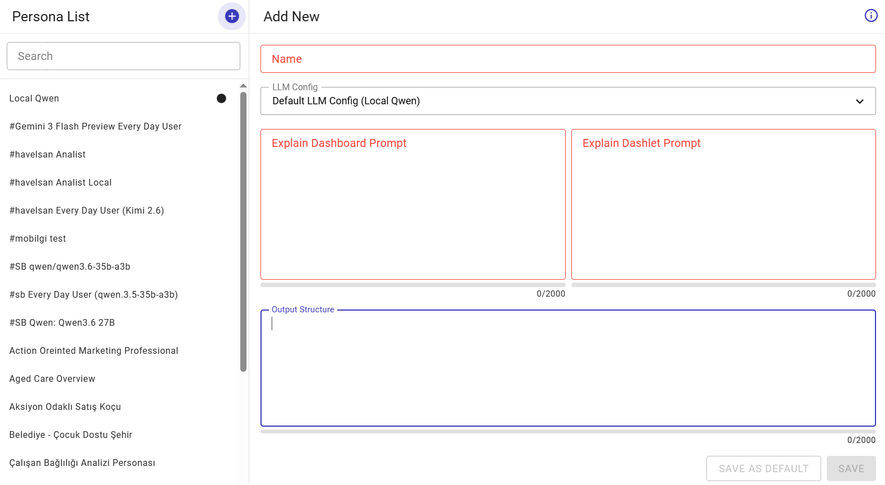The image size is (885, 485).
Task: Click the default dot next to Local Qwen
Action: coord(221,99)
